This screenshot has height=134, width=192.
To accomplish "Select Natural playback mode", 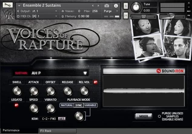I will 67,105.
